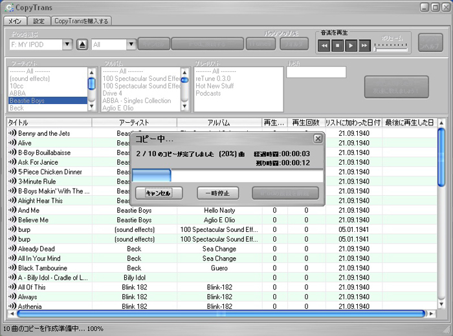Click A - Billy Idol - Cradle of L... title
Screen dimensions: 453x336
pos(53,277)
